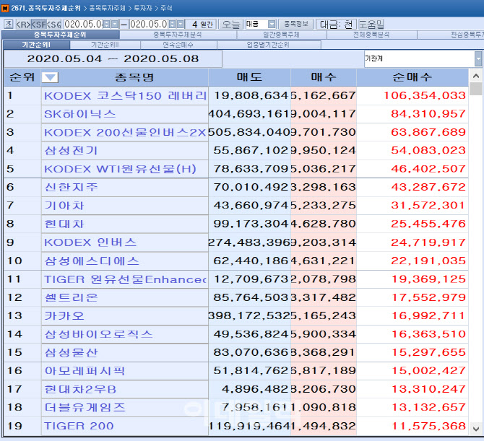
Task: Switch to 전체종목분석 tab
Action: pyautogui.click(x=371, y=35)
